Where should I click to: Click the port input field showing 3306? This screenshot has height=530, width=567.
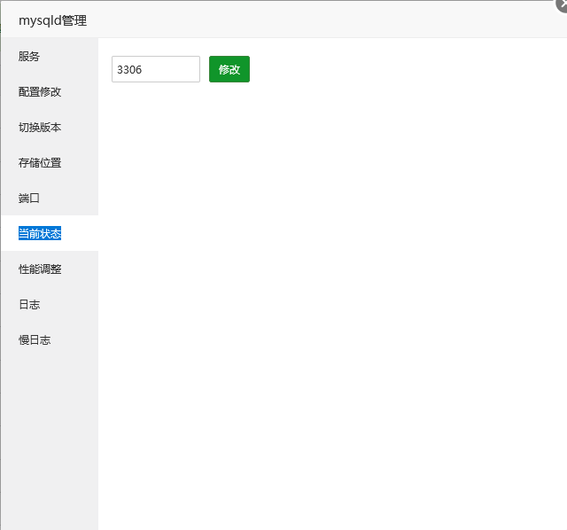(x=156, y=69)
